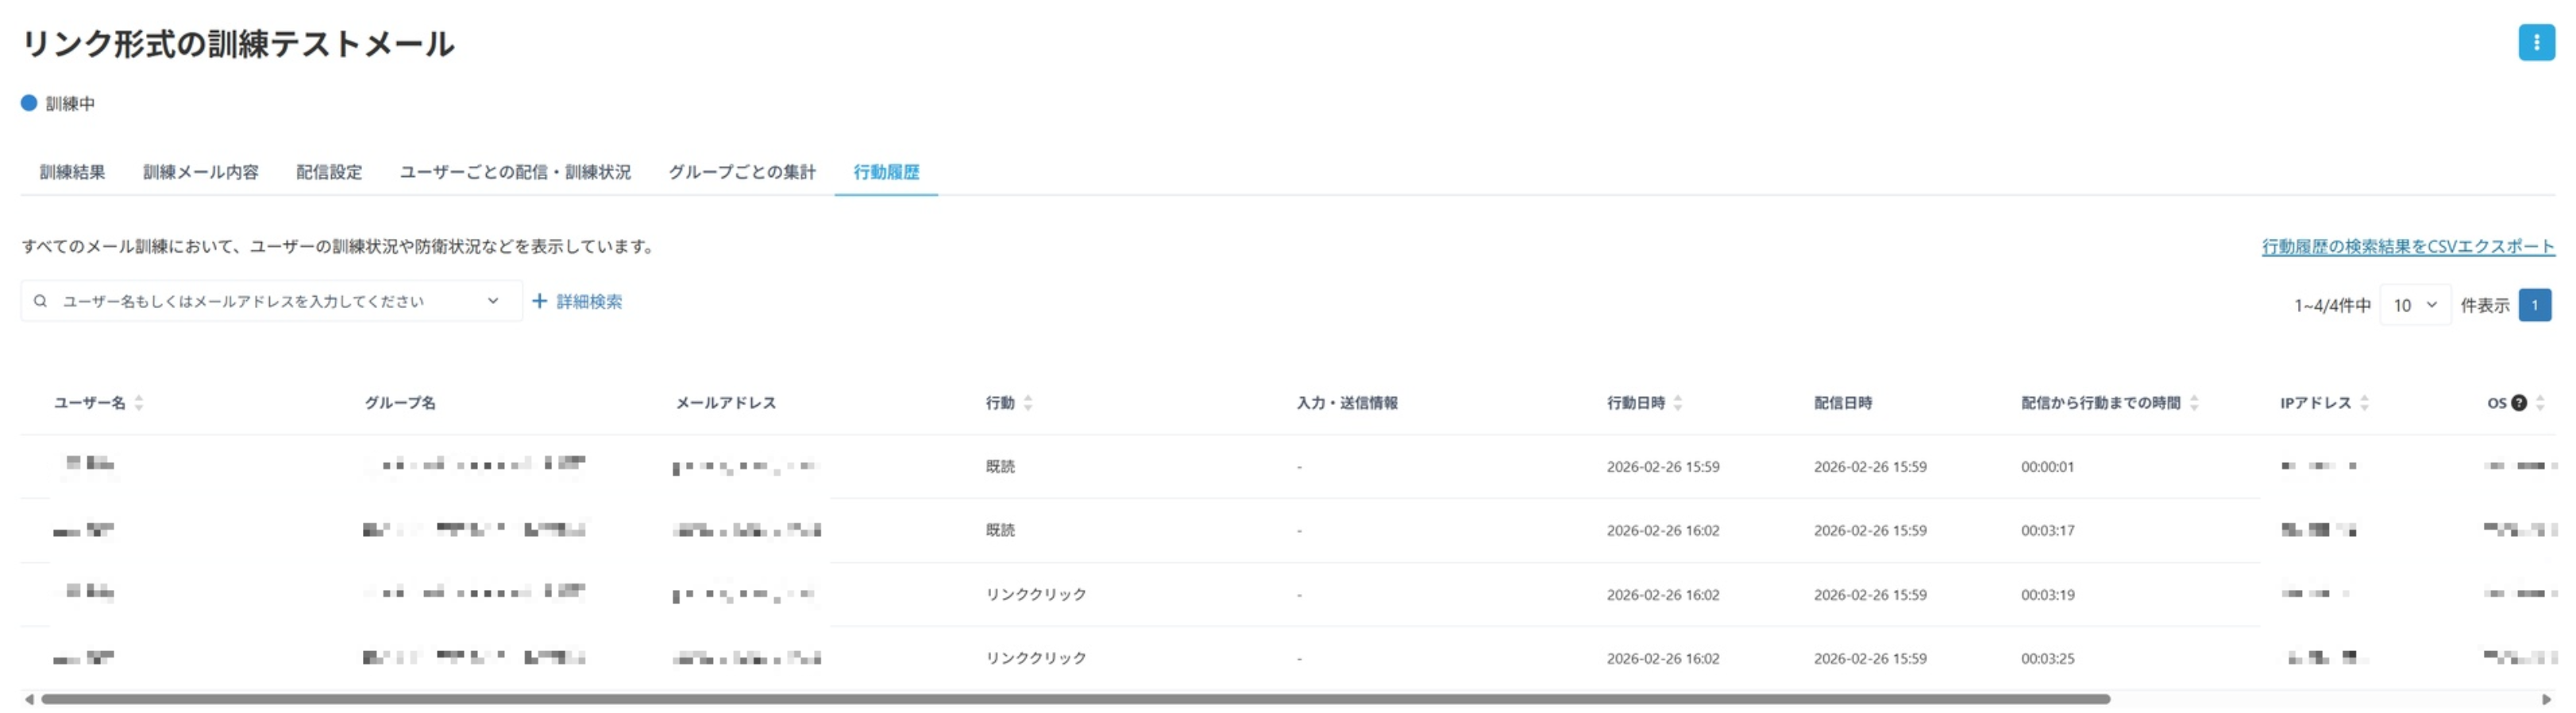The width and height of the screenshot is (2576, 713).
Task: Open the 10 items-per-page dropdown
Action: (2414, 305)
